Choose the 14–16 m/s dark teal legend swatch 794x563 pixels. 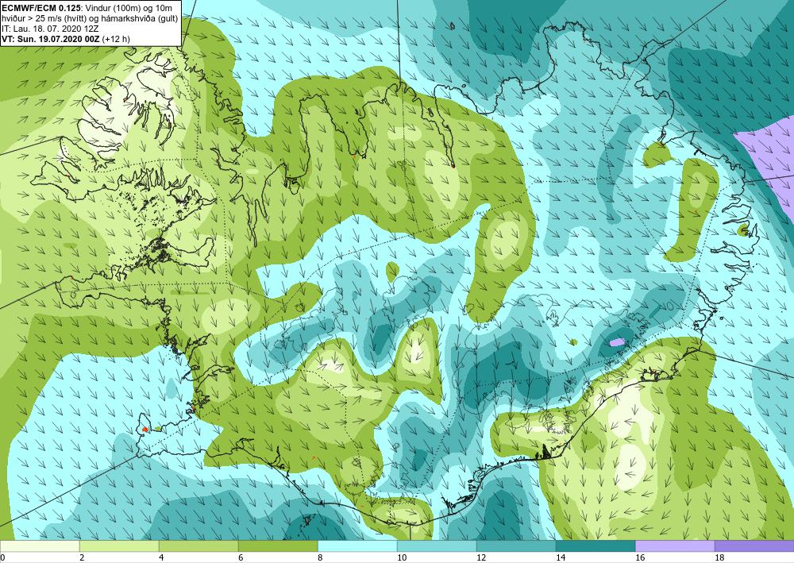[x=595, y=546]
